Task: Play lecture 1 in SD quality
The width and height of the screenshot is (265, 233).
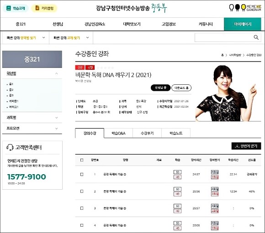Action: tap(177, 172)
